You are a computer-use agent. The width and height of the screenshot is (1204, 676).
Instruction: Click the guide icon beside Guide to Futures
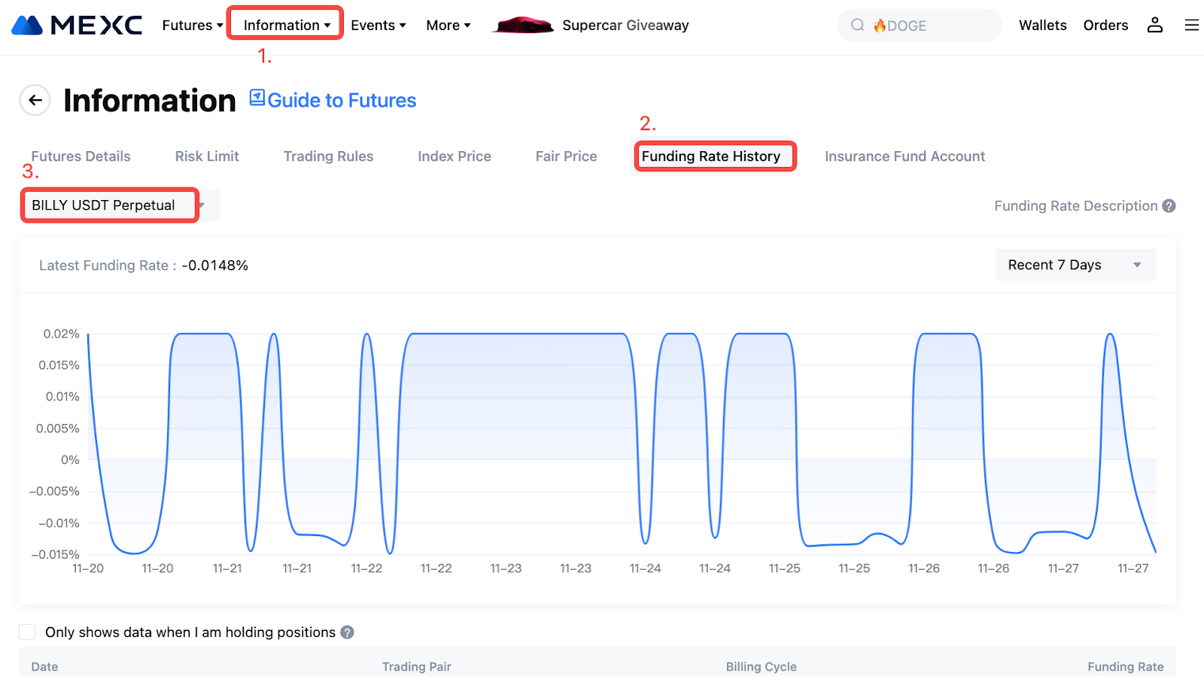tap(257, 98)
